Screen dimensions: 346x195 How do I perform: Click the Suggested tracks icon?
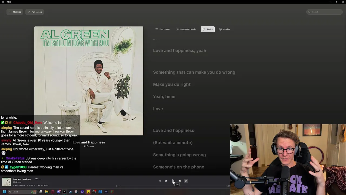coord(177,29)
